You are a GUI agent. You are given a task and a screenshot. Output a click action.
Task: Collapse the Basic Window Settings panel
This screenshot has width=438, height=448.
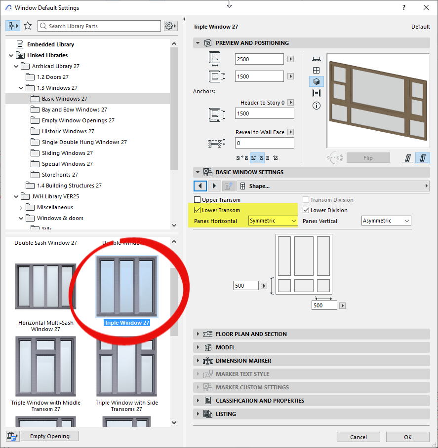coord(198,172)
